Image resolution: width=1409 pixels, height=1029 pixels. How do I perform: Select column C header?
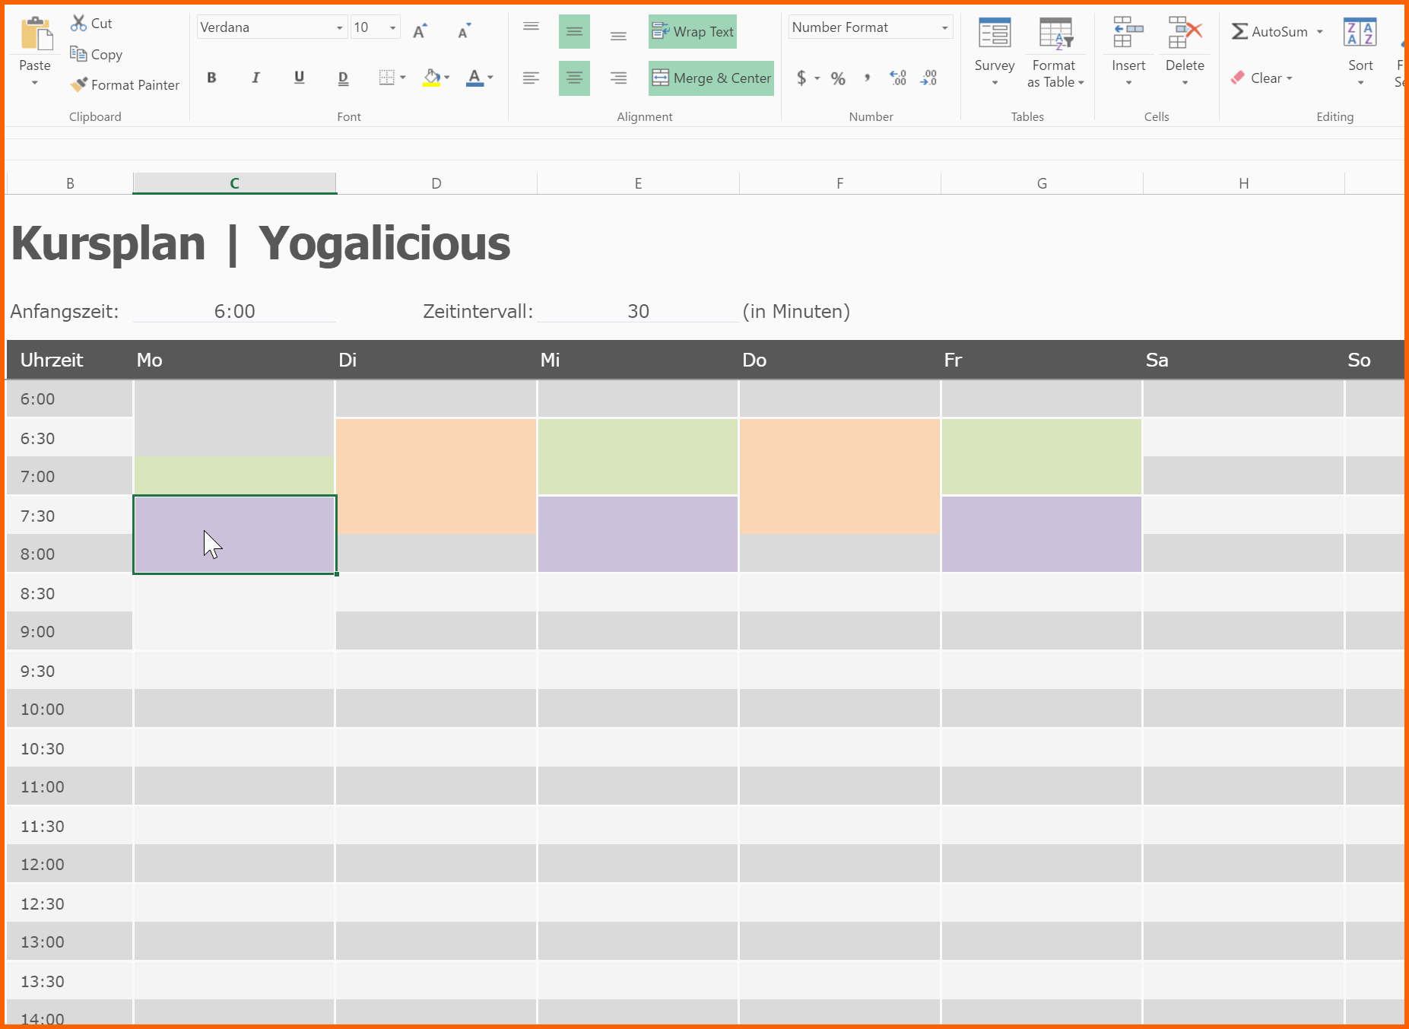[x=234, y=183]
